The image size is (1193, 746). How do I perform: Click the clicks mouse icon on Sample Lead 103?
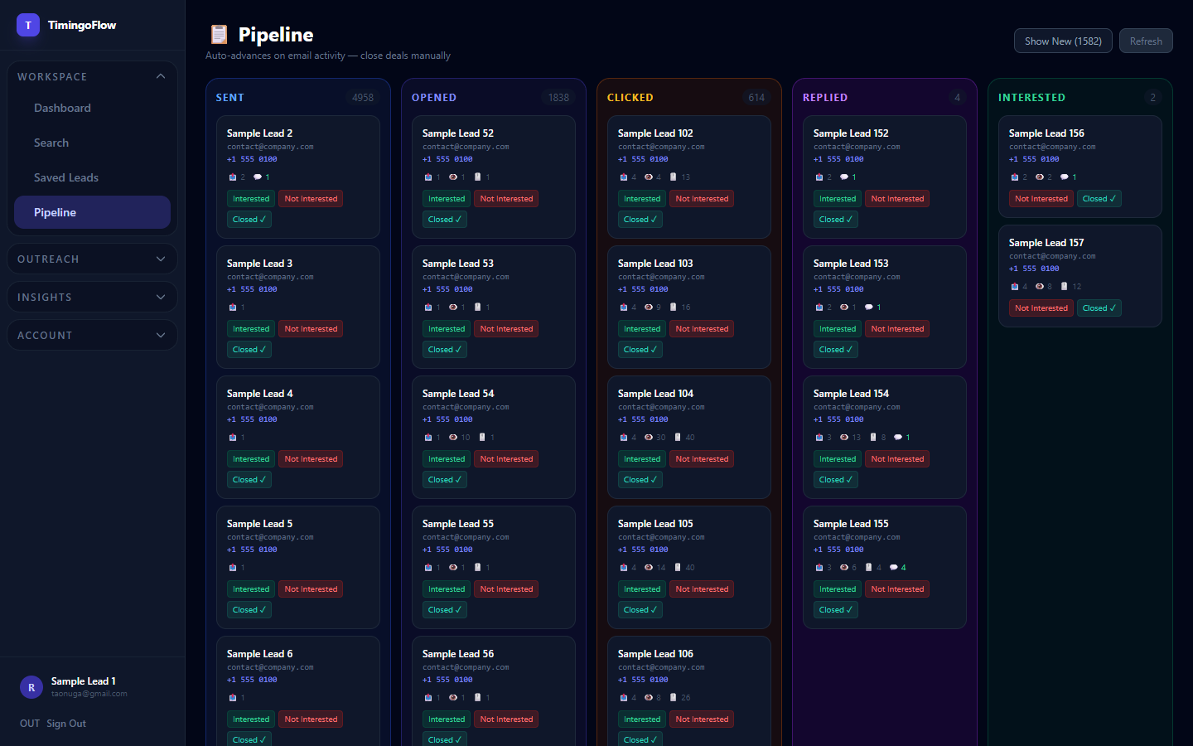tap(673, 308)
